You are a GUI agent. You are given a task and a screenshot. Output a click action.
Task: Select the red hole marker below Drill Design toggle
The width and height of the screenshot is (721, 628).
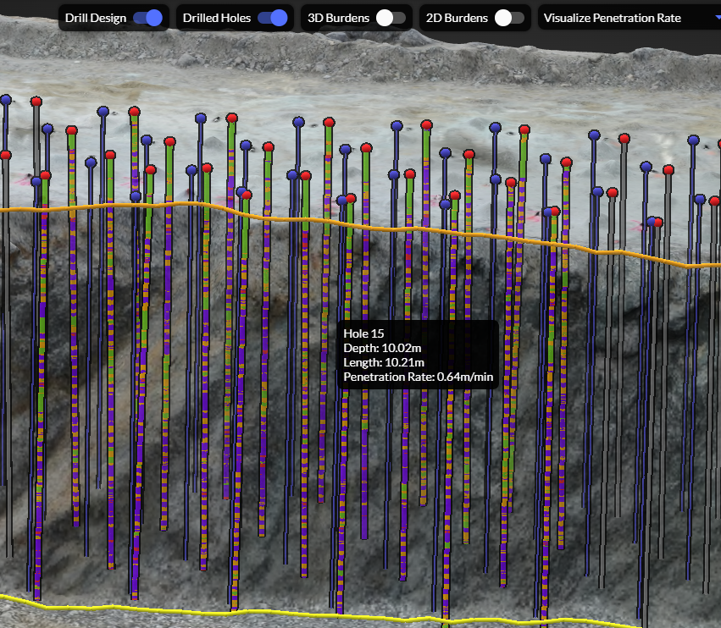pyautogui.click(x=135, y=112)
